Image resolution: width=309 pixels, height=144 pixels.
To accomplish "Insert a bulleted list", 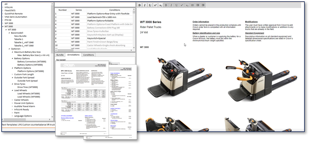I will [x=193, y=5].
